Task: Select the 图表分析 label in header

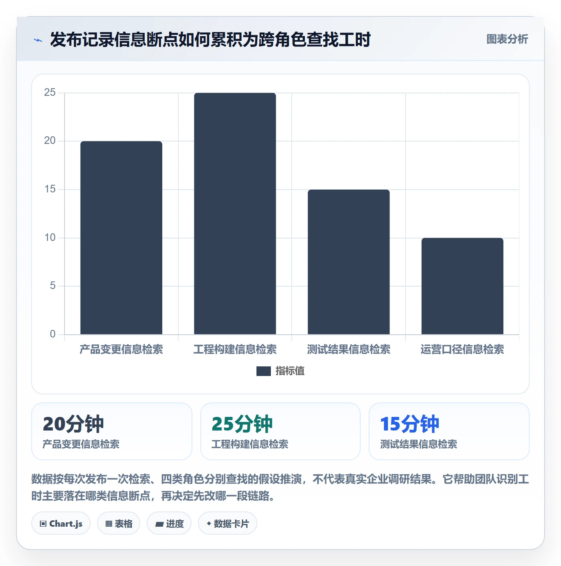Action: point(507,39)
